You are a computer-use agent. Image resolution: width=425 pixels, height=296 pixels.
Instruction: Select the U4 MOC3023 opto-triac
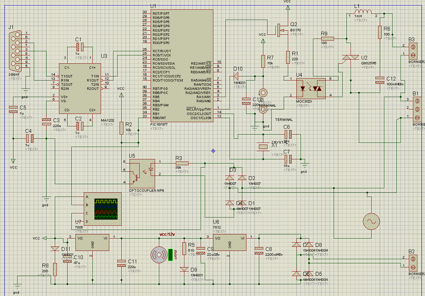click(x=312, y=88)
